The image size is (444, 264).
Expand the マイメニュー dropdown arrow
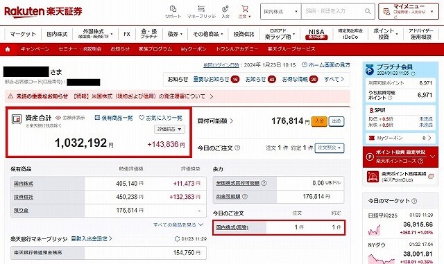(432, 12)
